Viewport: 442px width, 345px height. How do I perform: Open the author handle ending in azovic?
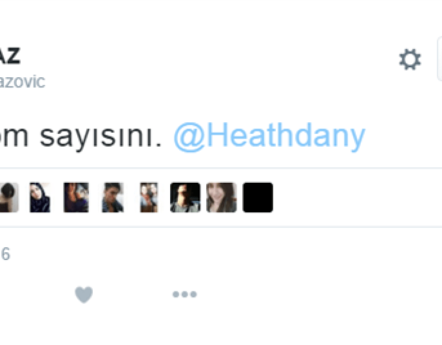click(22, 82)
